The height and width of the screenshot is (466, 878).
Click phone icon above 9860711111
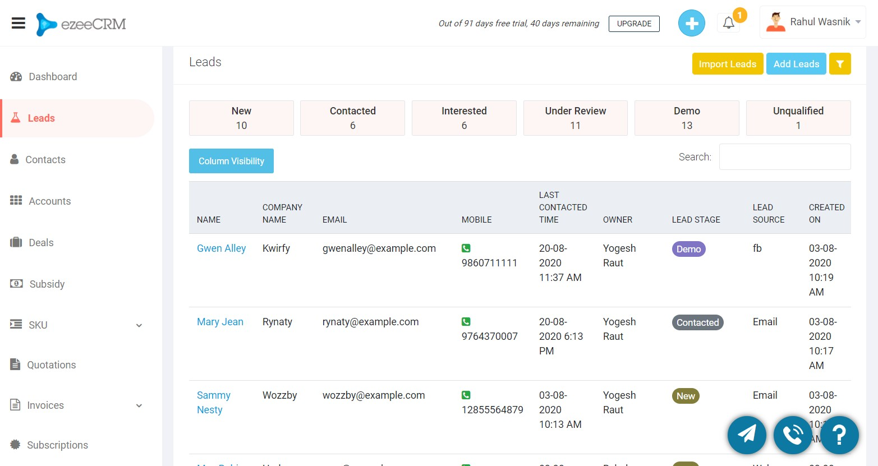pyautogui.click(x=466, y=248)
